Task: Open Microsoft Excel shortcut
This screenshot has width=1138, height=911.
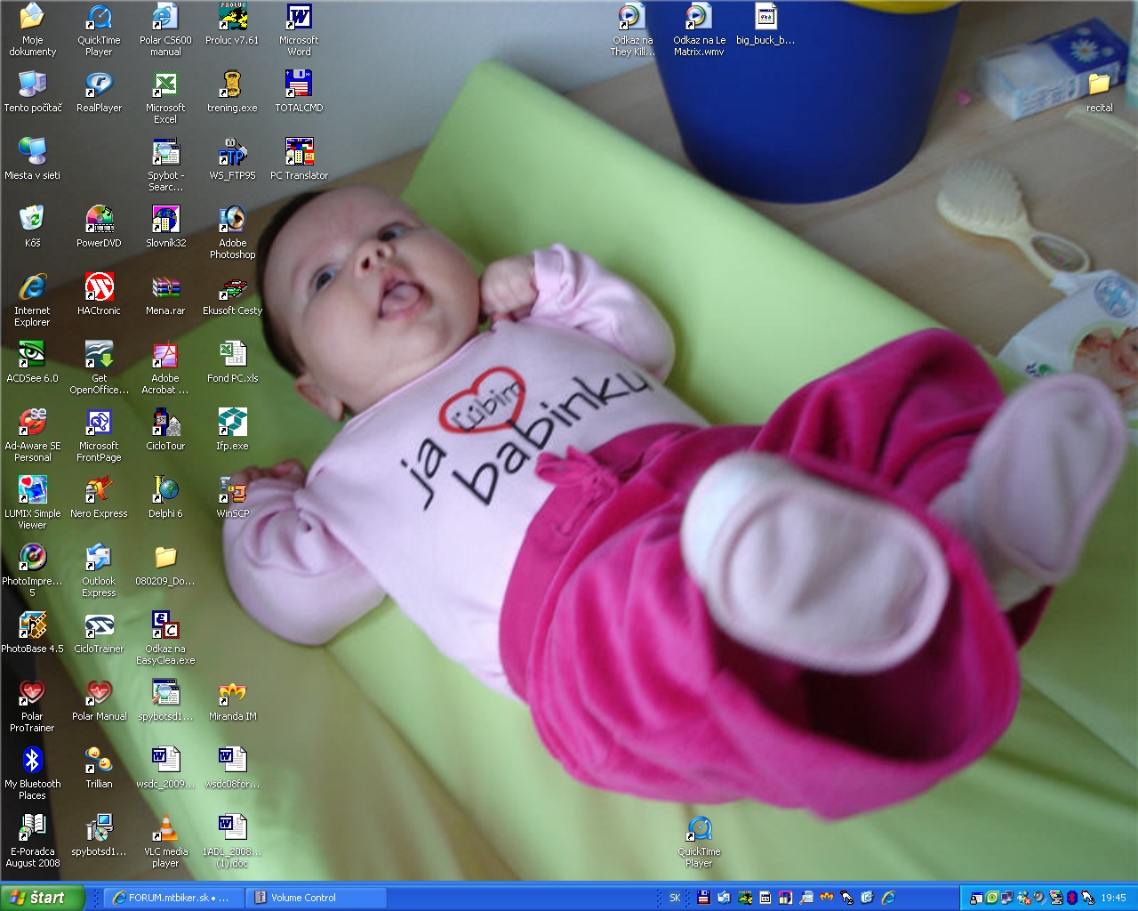Action: (x=165, y=85)
